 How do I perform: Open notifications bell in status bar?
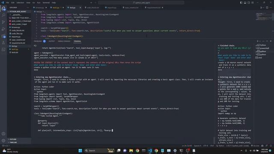pyautogui.click(x=271, y=145)
